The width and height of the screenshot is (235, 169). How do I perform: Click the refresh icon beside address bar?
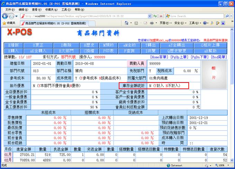(x=155, y=16)
